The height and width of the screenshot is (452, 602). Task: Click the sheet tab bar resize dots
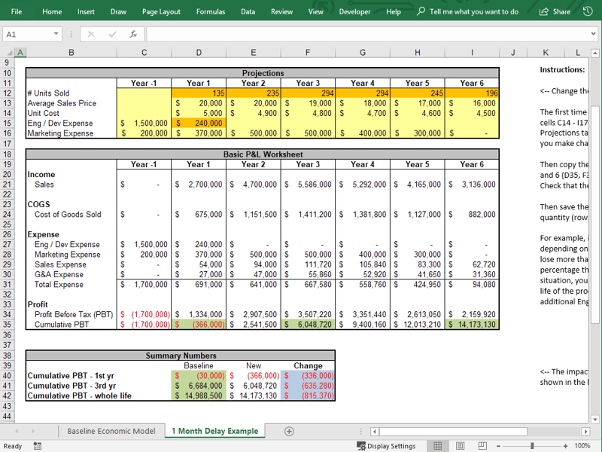pos(360,432)
